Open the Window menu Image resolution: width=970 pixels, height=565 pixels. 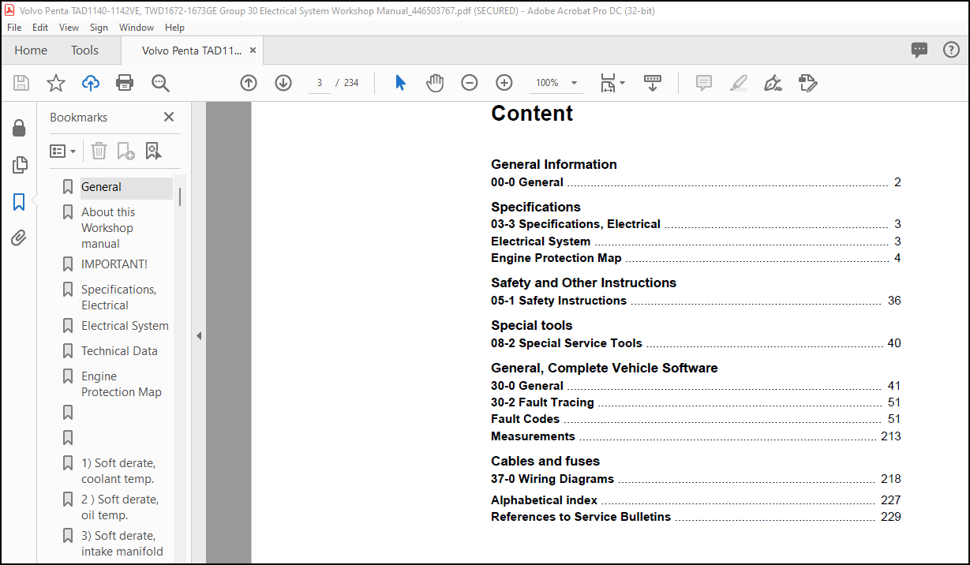click(x=137, y=27)
